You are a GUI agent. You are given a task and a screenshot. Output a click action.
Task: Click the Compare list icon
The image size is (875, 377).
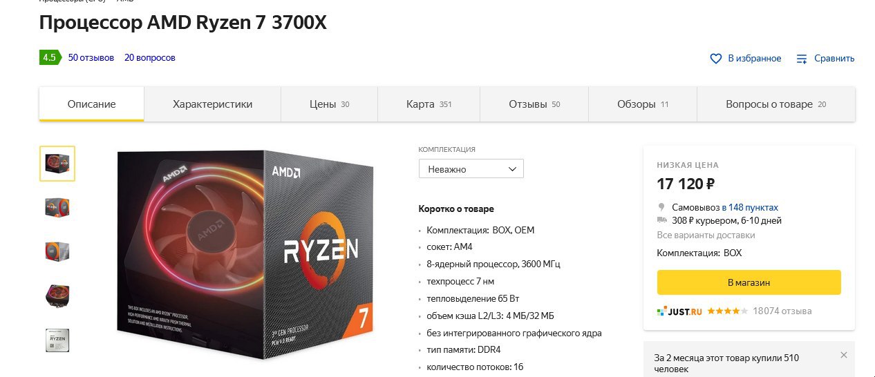coord(802,59)
